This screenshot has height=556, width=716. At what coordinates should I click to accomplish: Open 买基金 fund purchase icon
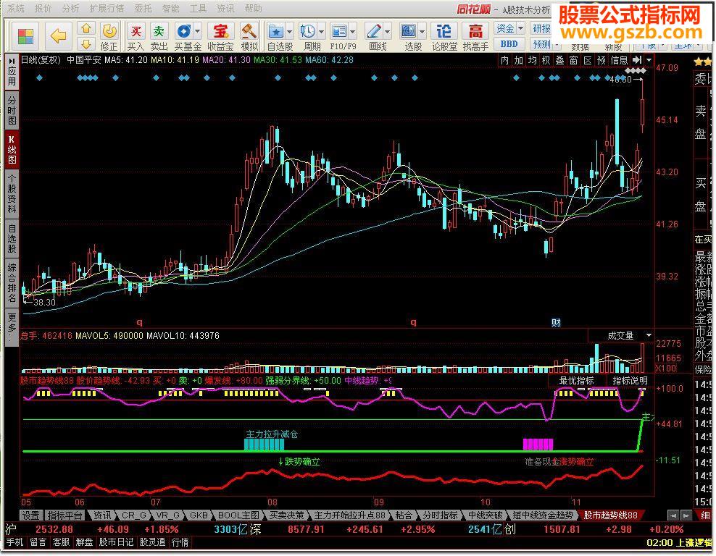(x=184, y=31)
